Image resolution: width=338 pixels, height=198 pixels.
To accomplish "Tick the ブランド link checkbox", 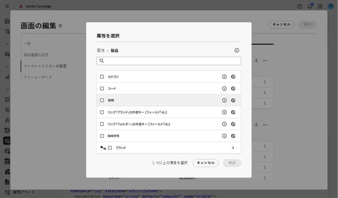I will pos(110,148).
